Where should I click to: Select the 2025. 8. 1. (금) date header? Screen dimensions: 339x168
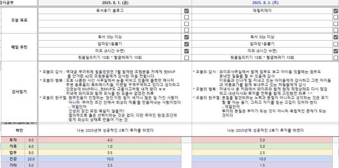tap(115, 3)
